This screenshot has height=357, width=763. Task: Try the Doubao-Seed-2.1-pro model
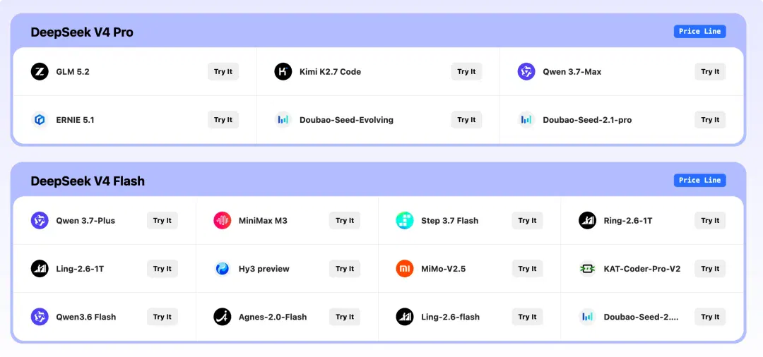(x=710, y=119)
